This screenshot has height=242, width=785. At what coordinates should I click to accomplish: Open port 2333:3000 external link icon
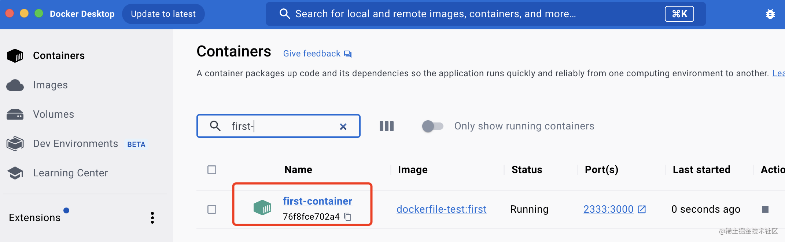642,209
